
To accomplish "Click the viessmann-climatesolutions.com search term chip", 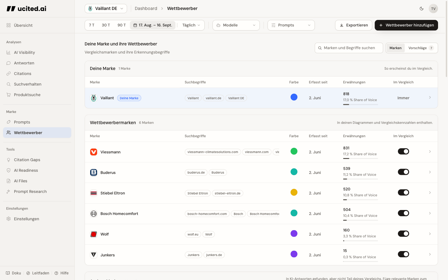I will click(x=213, y=152).
